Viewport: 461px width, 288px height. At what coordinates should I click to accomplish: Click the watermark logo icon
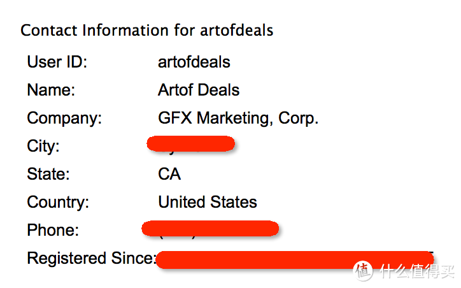click(363, 270)
